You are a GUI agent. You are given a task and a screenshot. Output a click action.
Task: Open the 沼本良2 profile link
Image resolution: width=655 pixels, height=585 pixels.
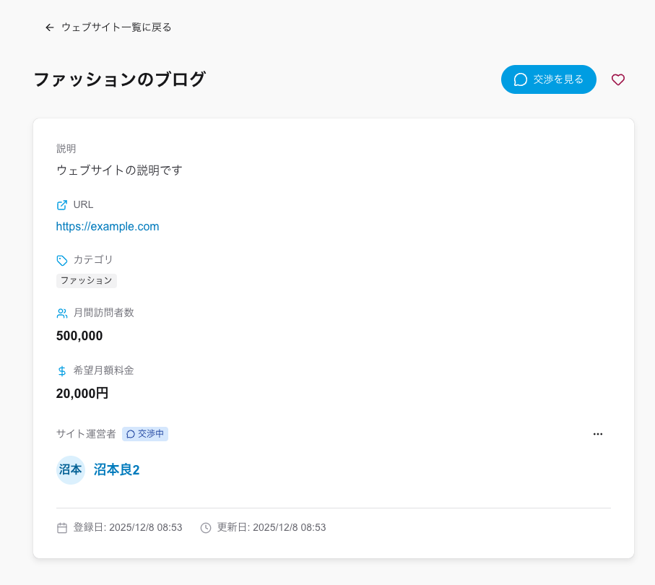click(x=116, y=469)
